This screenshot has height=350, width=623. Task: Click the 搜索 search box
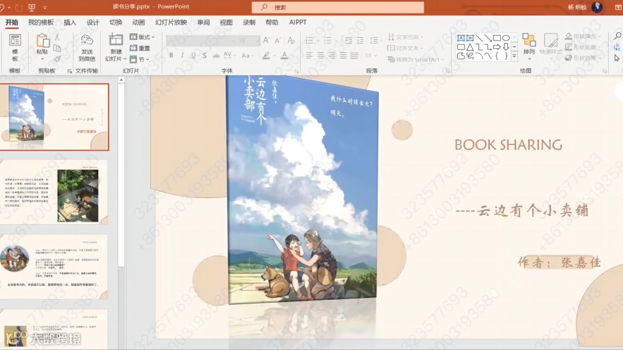point(338,7)
